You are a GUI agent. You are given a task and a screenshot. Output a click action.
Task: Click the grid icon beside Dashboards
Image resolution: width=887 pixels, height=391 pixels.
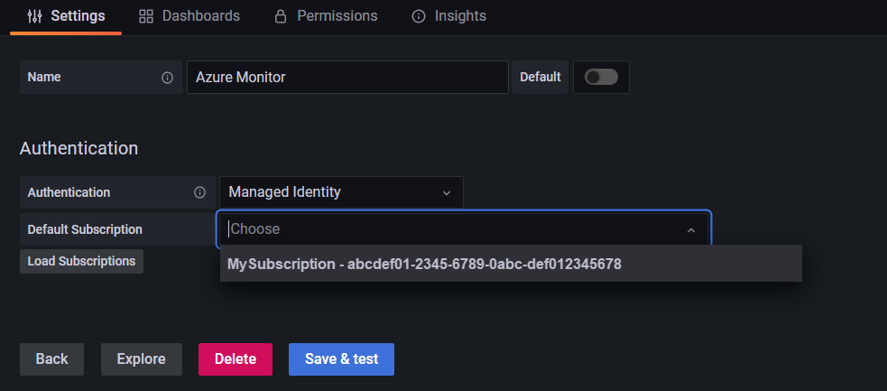click(x=146, y=16)
